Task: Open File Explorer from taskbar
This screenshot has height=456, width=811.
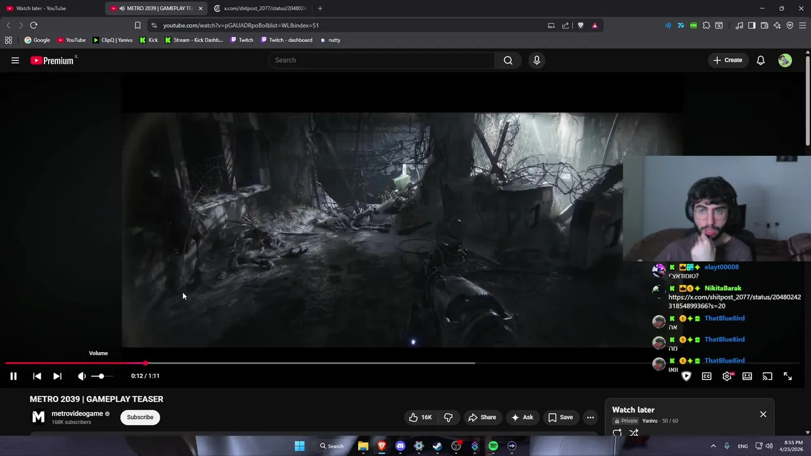Action: pyautogui.click(x=363, y=446)
